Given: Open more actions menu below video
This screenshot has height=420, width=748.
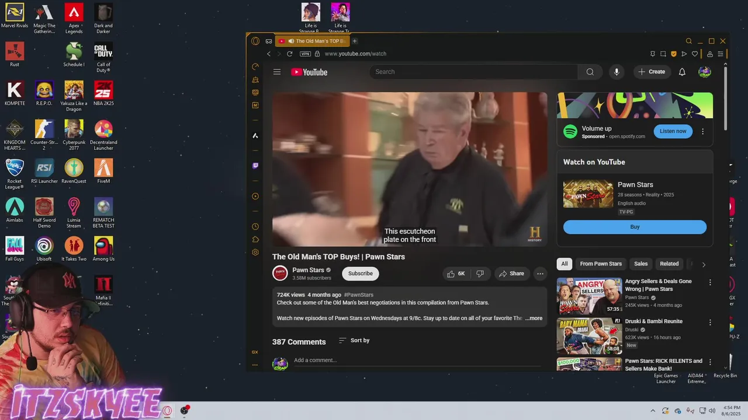Looking at the screenshot, I should coord(541,274).
